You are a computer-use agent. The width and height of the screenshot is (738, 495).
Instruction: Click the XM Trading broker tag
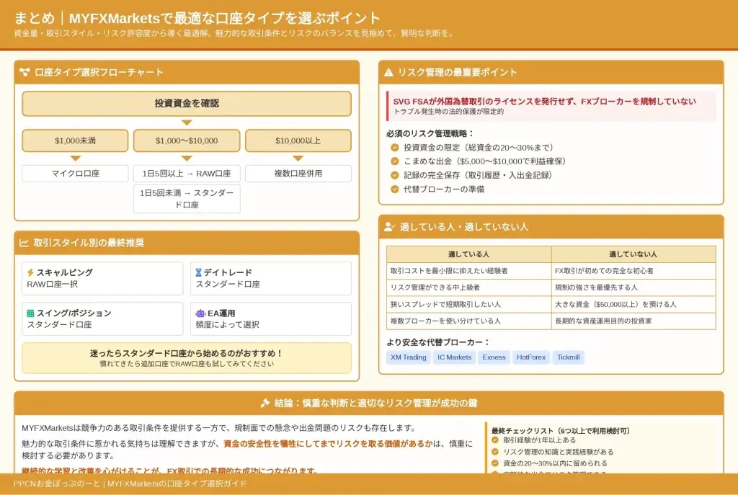pos(409,357)
